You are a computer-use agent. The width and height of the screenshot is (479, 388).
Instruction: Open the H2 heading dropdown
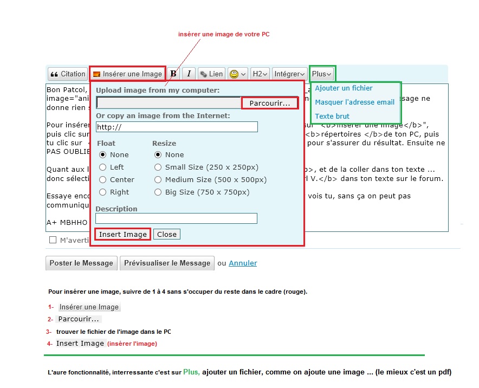260,74
